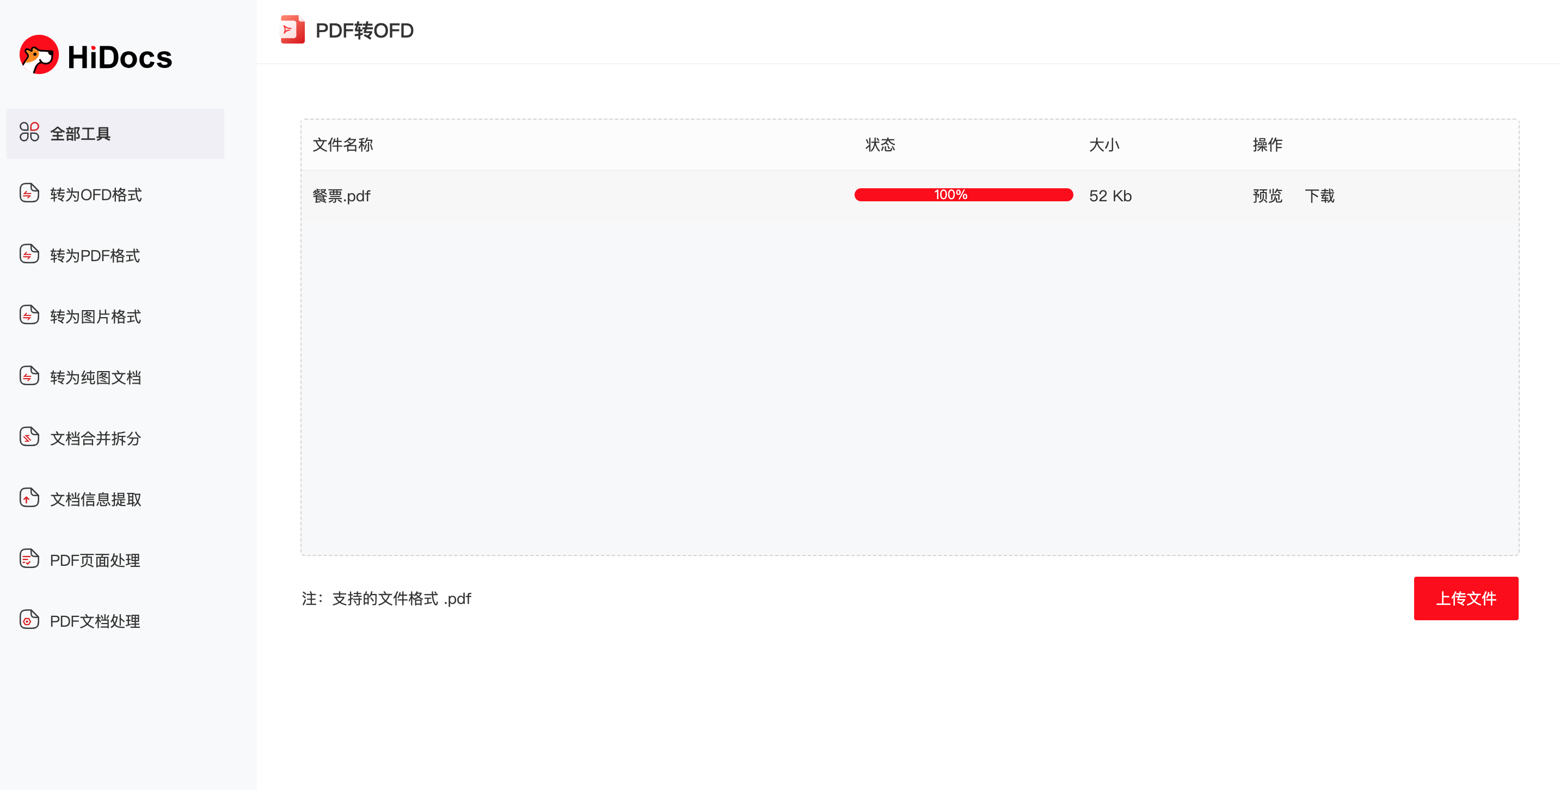
Task: Click the 文档合并拆分 document icon
Action: tap(29, 437)
